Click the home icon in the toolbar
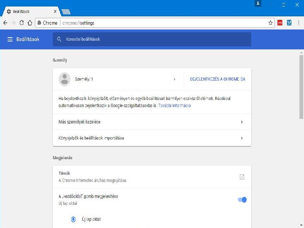The image size is (304, 228). click(30, 23)
